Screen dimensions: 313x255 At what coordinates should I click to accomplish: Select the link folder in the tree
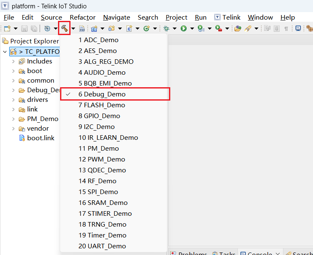[x=32, y=109]
